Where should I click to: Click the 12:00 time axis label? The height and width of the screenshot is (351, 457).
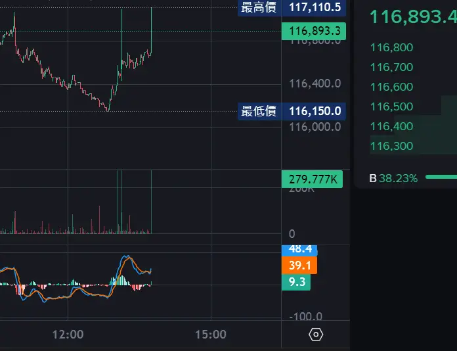tap(68, 335)
